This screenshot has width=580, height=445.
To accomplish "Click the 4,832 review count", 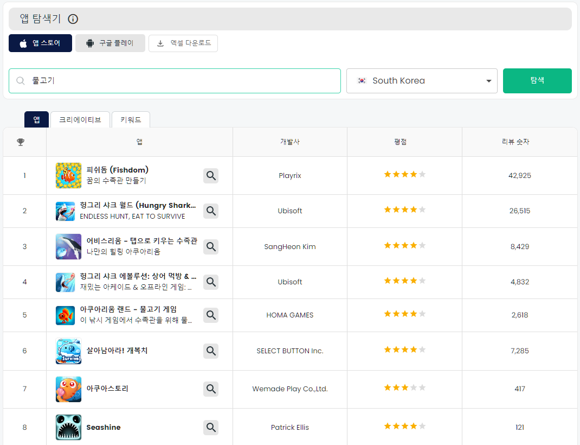I will (x=520, y=282).
